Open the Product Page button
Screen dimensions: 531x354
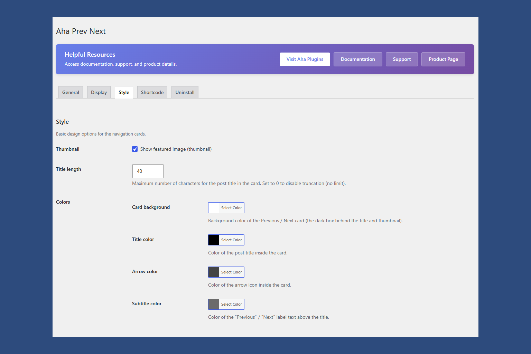443,59
